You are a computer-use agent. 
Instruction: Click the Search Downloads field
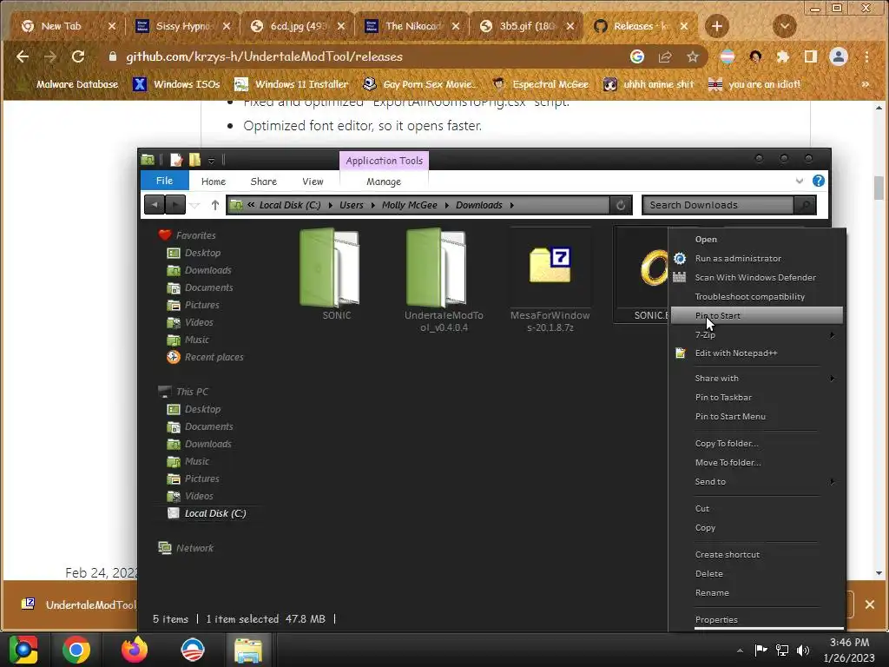pyautogui.click(x=718, y=205)
